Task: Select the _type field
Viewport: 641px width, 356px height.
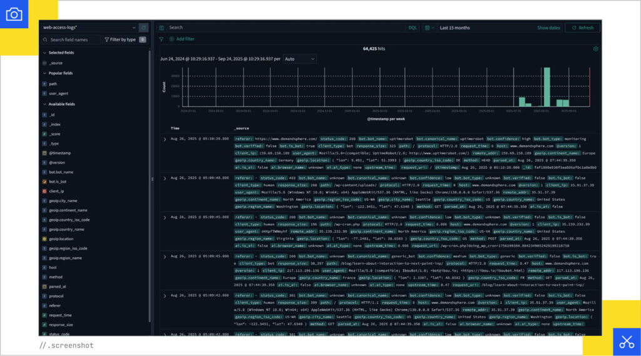Action: pyautogui.click(x=54, y=144)
